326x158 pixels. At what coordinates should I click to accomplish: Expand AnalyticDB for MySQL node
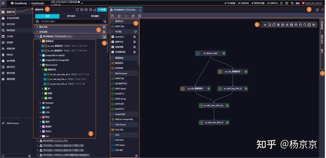(40, 55)
